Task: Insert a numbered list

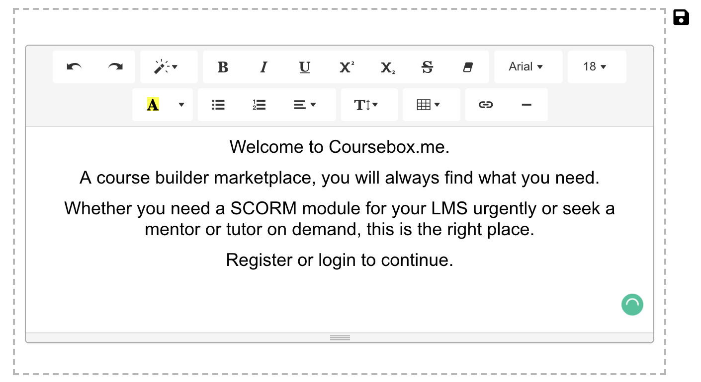Action: (x=259, y=104)
